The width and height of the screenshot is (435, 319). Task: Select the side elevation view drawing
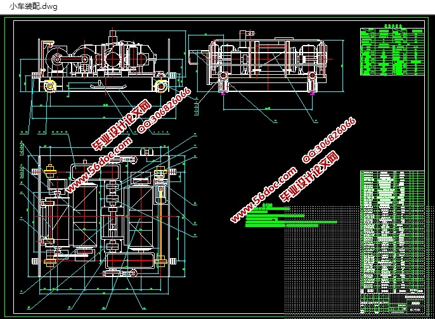point(266,65)
